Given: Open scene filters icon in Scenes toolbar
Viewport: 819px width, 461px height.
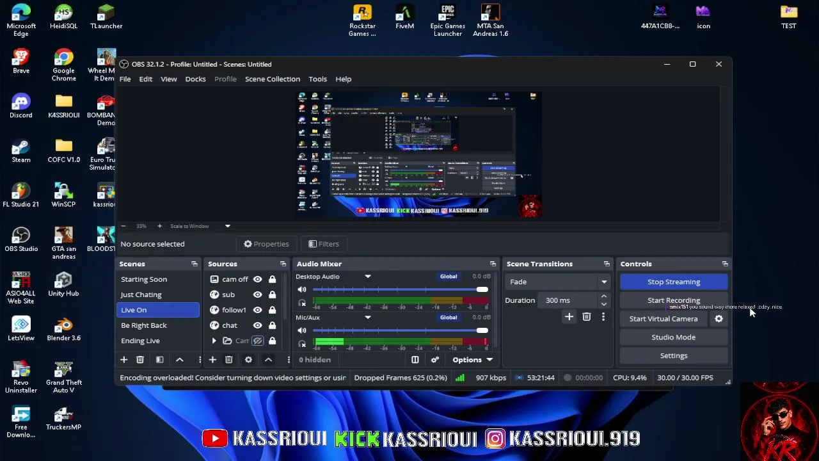Looking at the screenshot, I should click(160, 360).
